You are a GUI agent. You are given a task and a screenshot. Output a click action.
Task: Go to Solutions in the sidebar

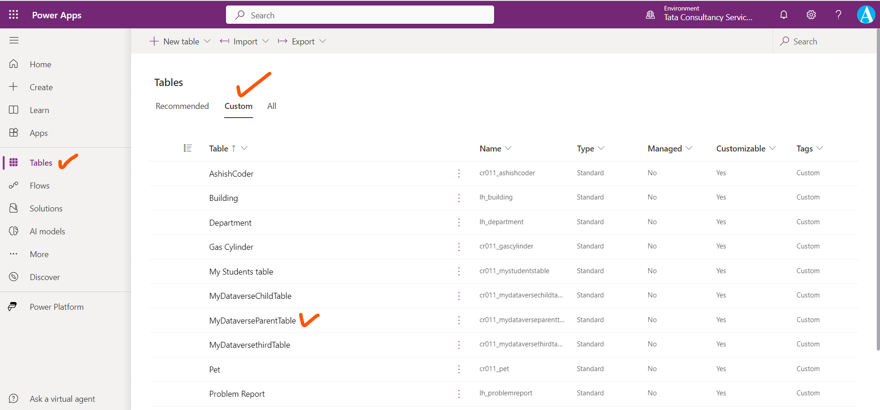pyautogui.click(x=46, y=209)
